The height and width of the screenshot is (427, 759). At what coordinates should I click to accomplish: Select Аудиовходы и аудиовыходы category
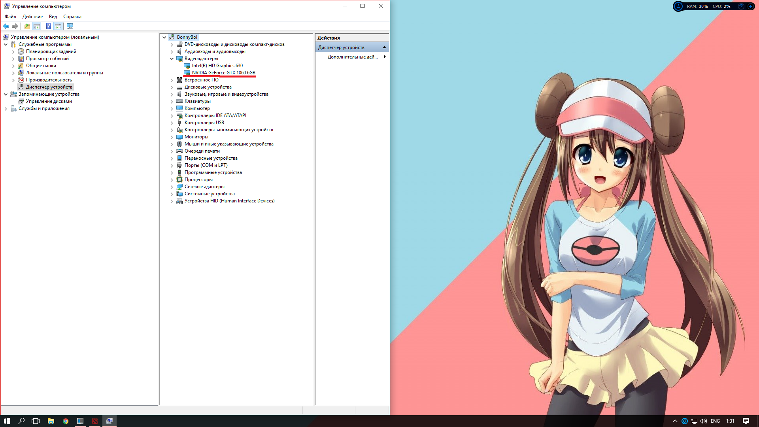coord(215,51)
